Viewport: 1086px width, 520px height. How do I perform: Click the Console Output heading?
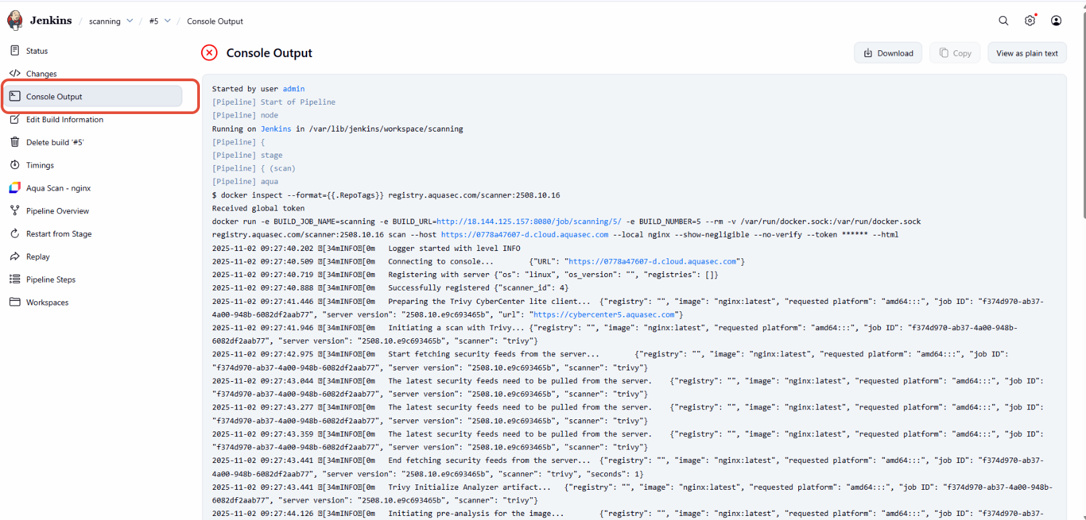[269, 53]
